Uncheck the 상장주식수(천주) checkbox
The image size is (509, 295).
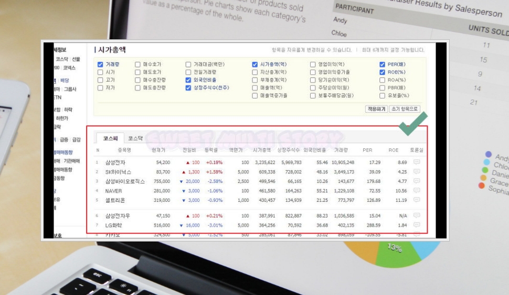click(x=188, y=88)
